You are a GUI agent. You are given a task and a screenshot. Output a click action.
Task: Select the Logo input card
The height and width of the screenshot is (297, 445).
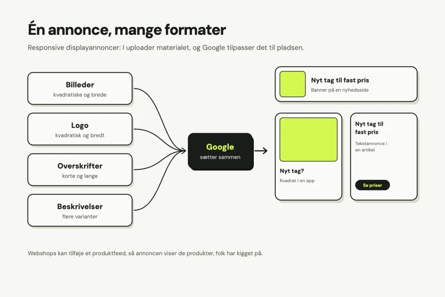tap(80, 129)
